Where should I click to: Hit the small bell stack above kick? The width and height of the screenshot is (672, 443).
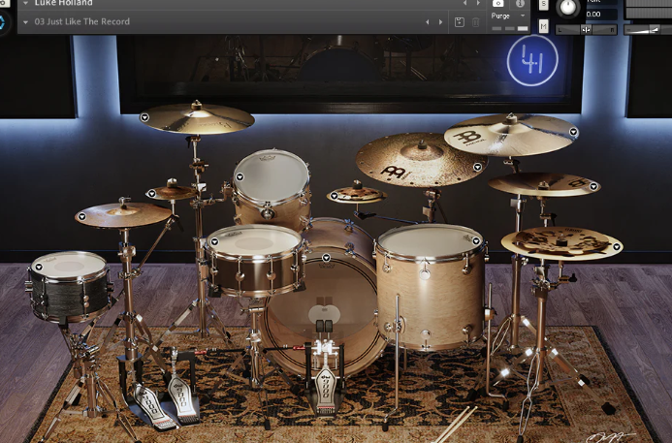(357, 196)
